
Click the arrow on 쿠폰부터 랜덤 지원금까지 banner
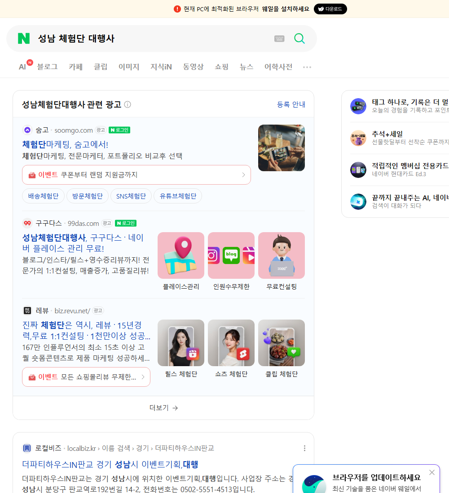[243, 175]
